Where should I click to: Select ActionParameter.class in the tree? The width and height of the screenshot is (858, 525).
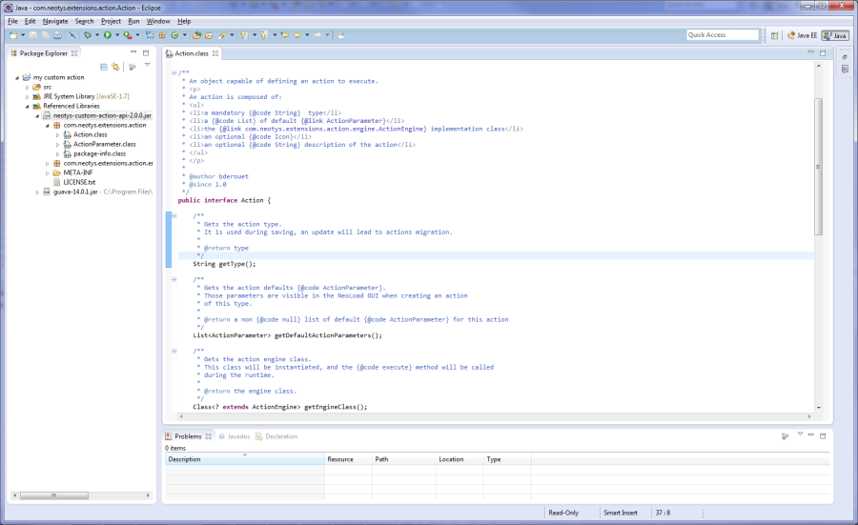click(x=105, y=144)
